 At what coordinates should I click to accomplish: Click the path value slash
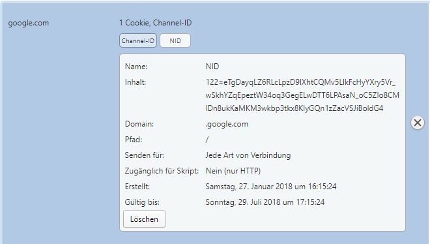coord(207,140)
